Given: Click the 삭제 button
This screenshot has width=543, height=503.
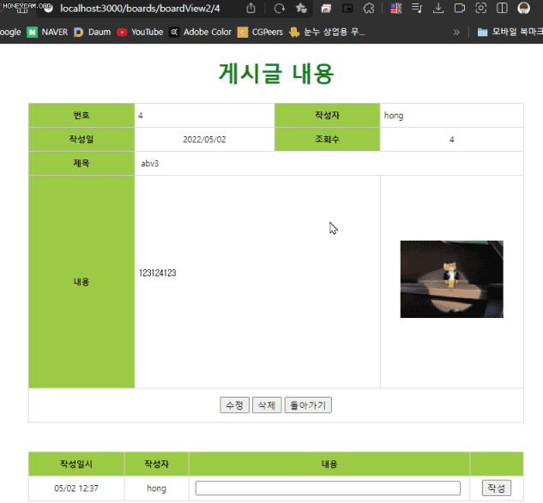Looking at the screenshot, I should 267,405.
